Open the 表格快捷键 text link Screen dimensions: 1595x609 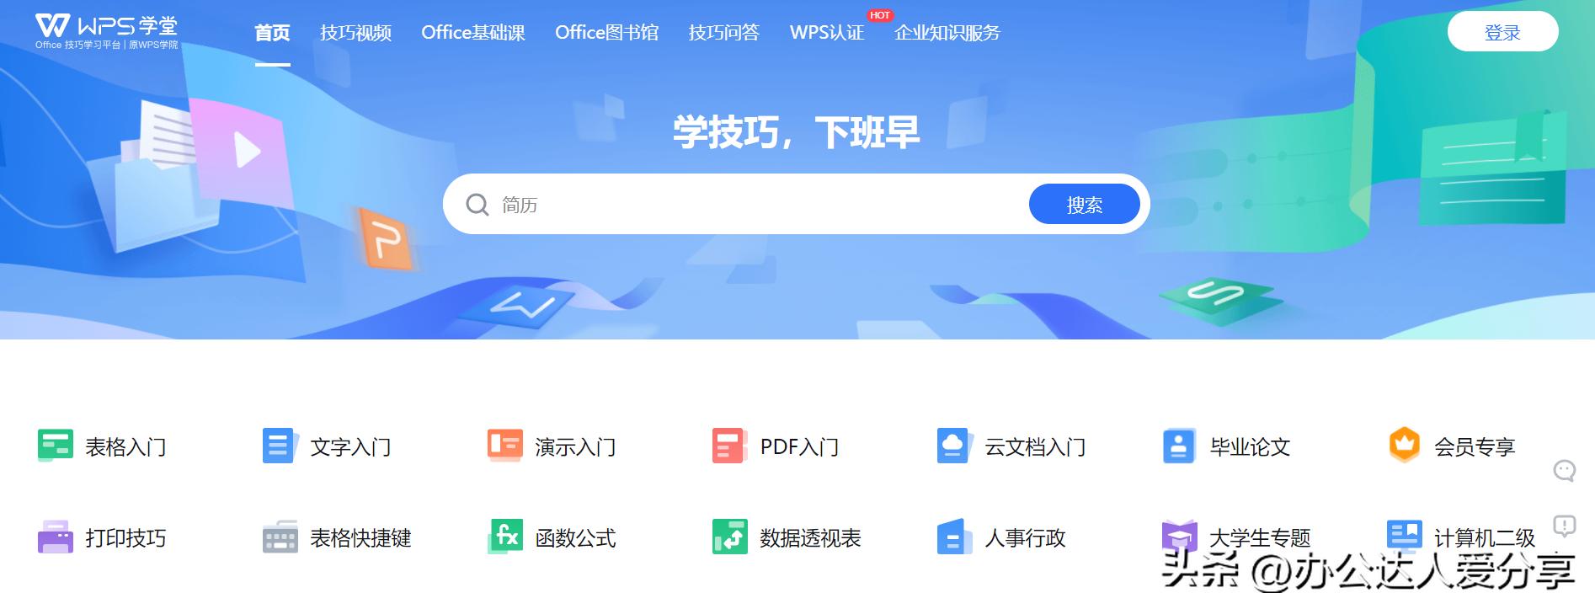point(360,538)
